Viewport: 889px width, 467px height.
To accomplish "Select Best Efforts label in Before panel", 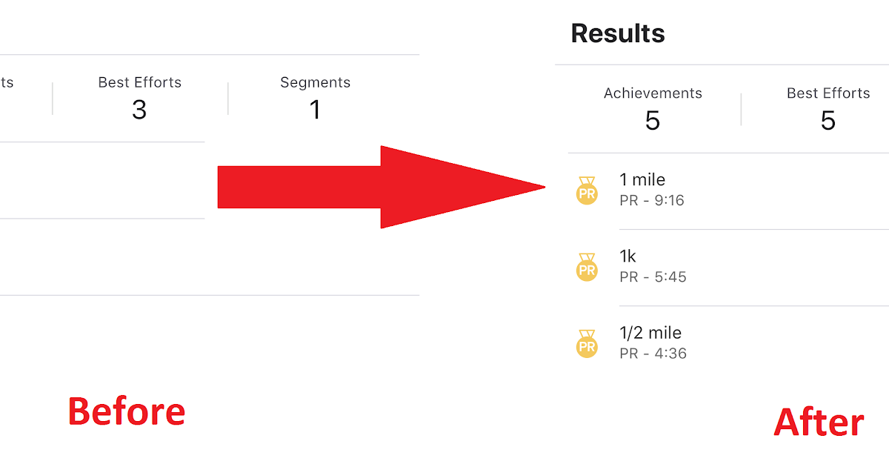I will coord(139,82).
